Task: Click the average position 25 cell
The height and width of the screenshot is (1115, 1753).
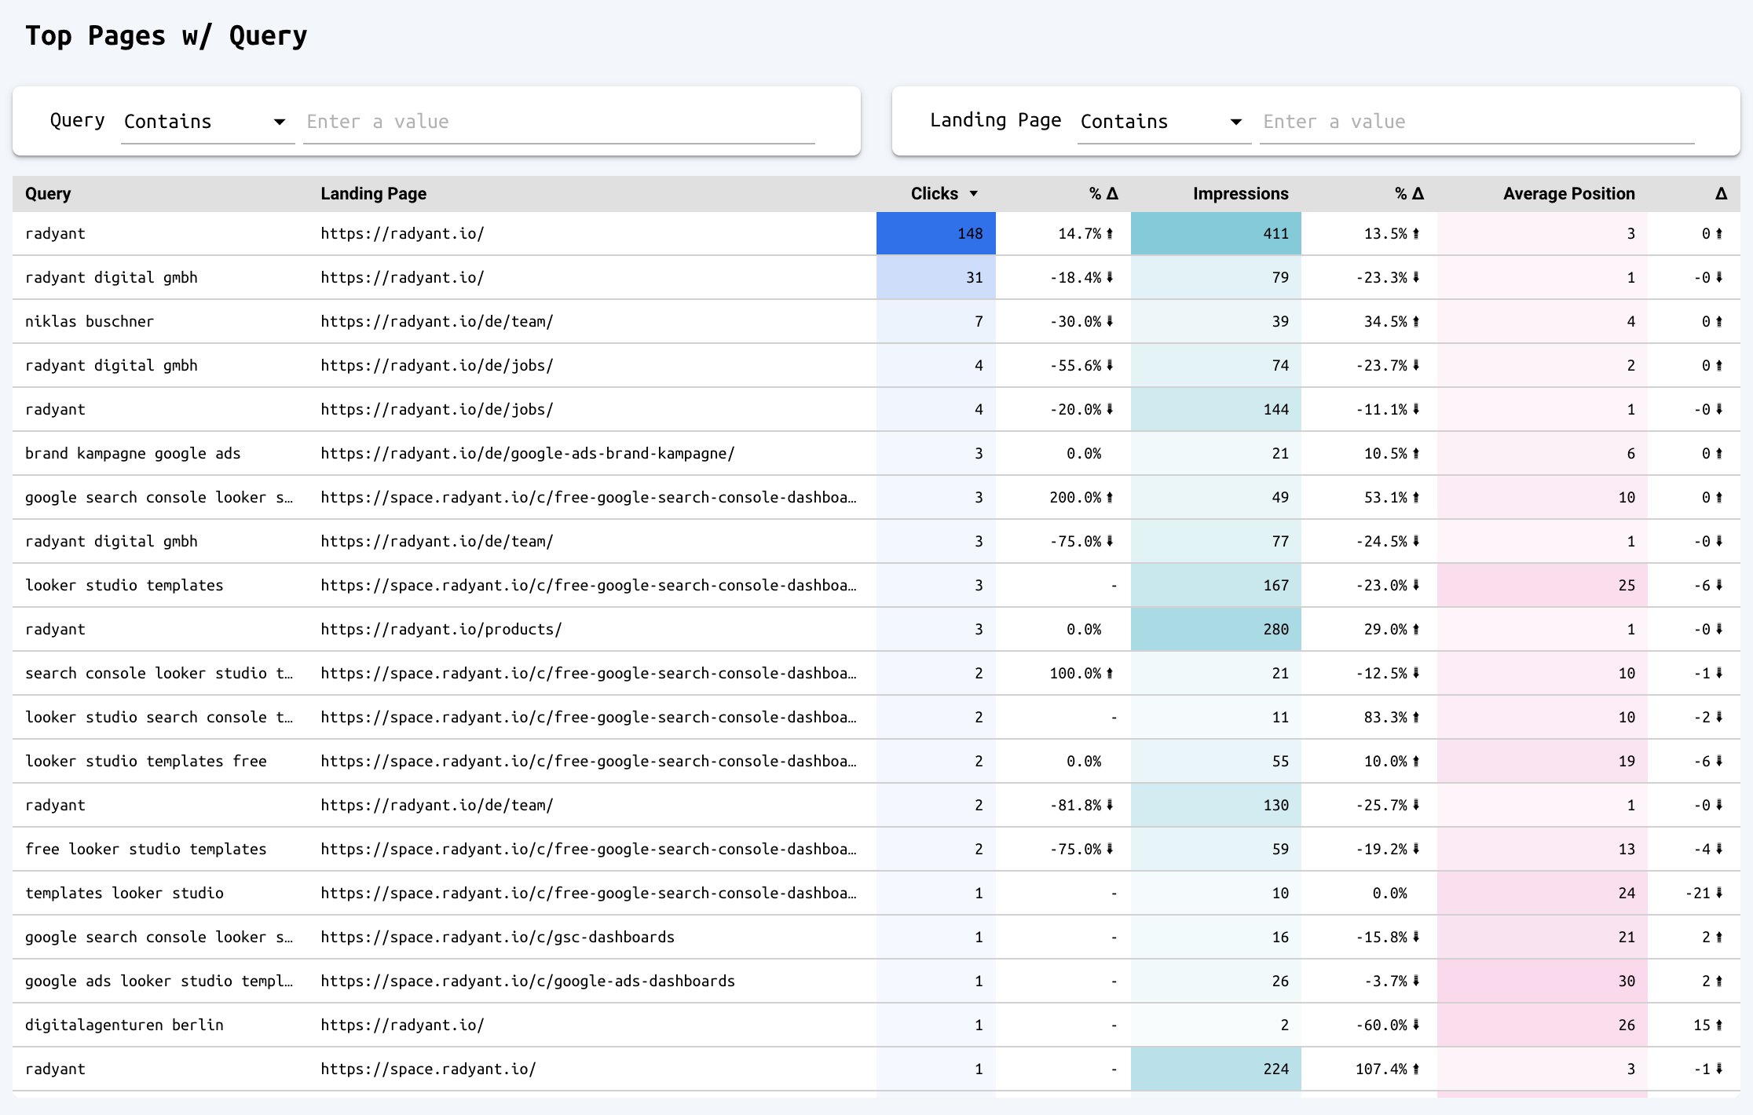Action: (1543, 585)
